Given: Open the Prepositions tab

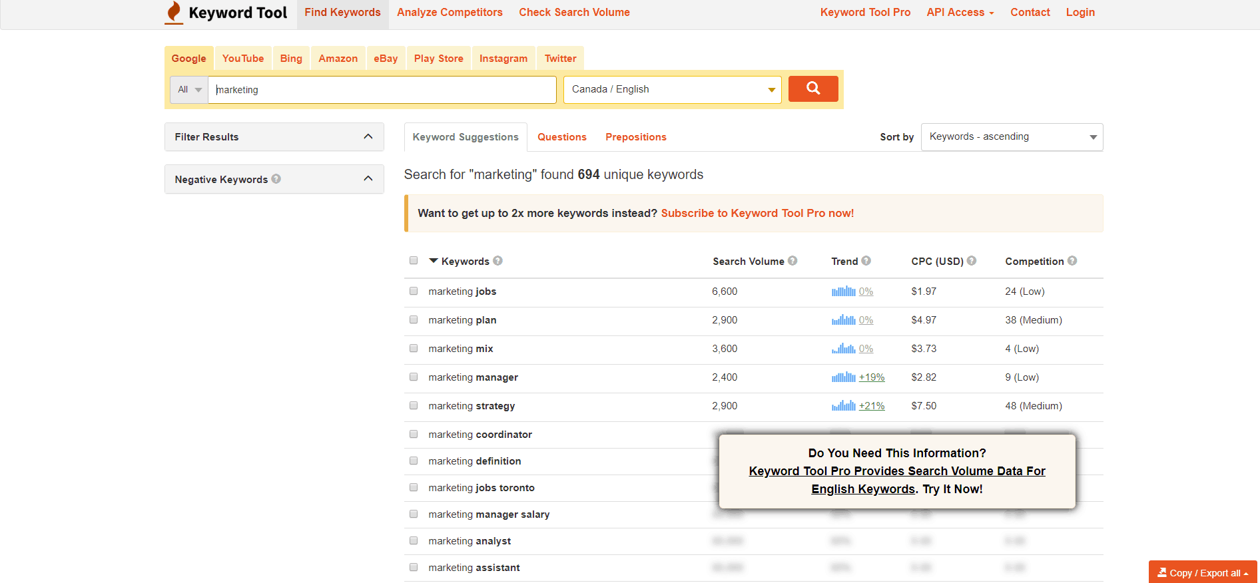Looking at the screenshot, I should pos(636,137).
